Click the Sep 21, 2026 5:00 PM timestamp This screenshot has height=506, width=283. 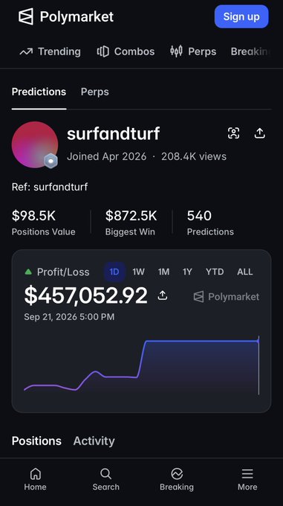(x=69, y=317)
